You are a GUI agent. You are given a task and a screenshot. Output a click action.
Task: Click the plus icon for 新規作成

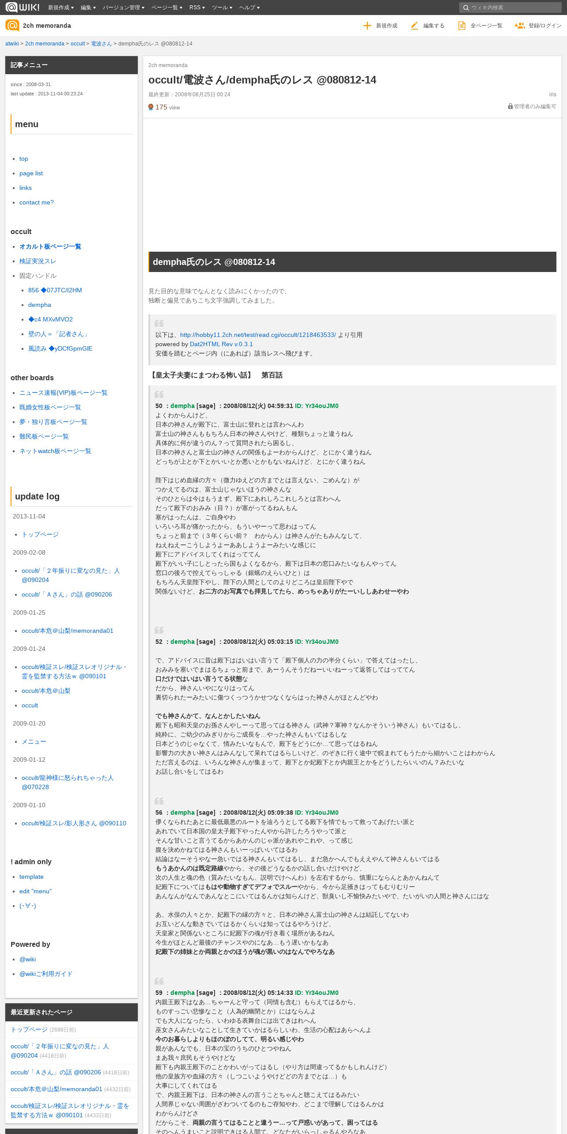click(367, 26)
